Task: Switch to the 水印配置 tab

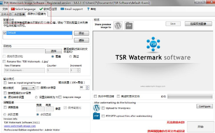Action: [x=20, y=14]
